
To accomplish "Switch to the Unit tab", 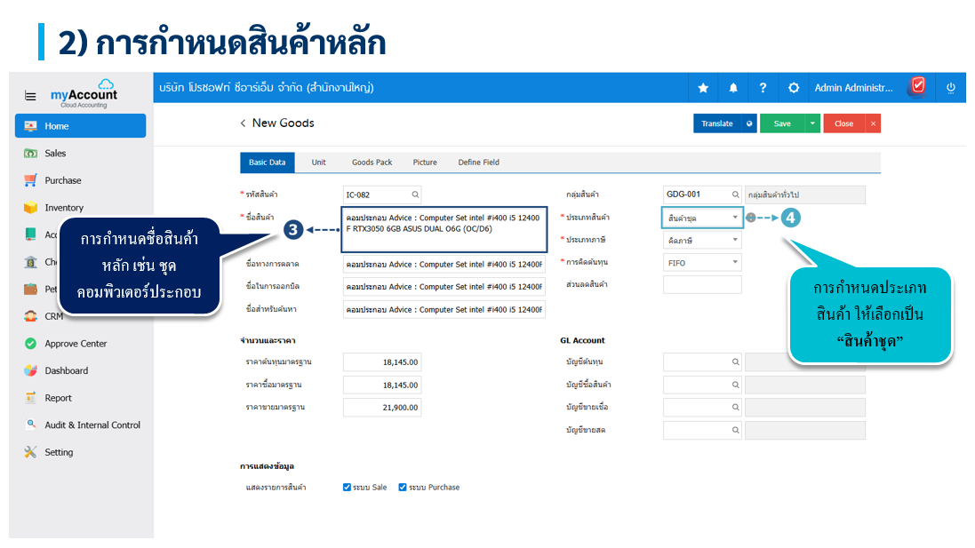I will 318,163.
